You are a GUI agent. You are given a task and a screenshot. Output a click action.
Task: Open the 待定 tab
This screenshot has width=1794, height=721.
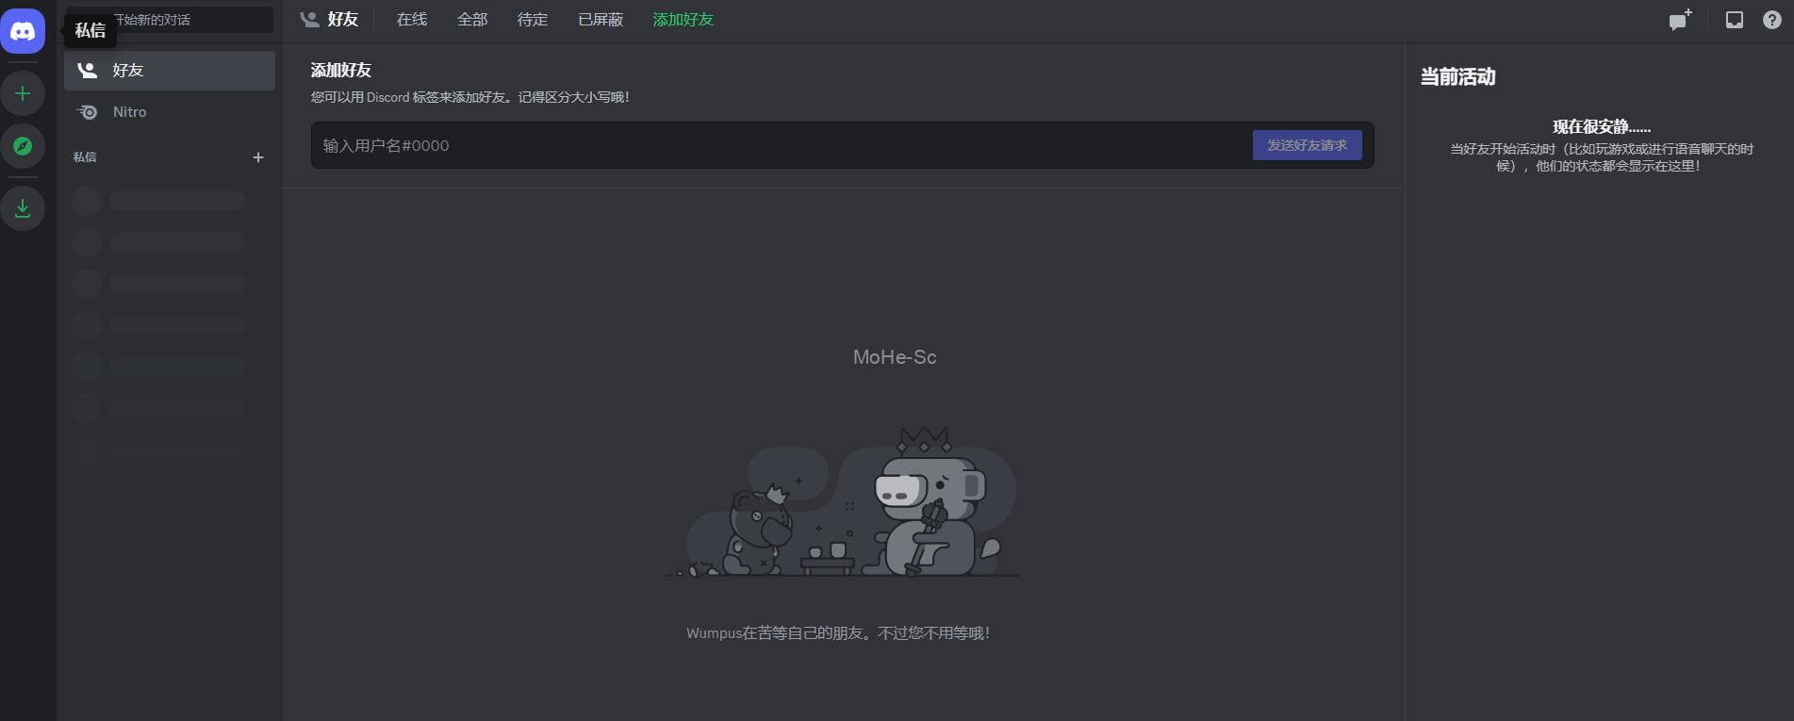(x=533, y=20)
